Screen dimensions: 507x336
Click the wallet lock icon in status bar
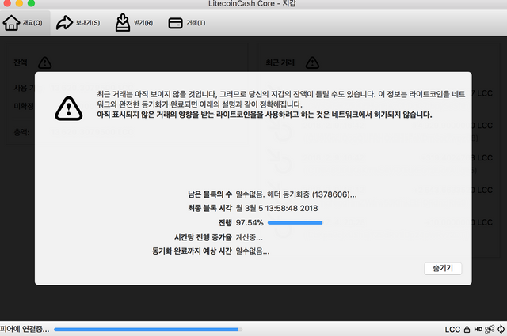[467, 329]
